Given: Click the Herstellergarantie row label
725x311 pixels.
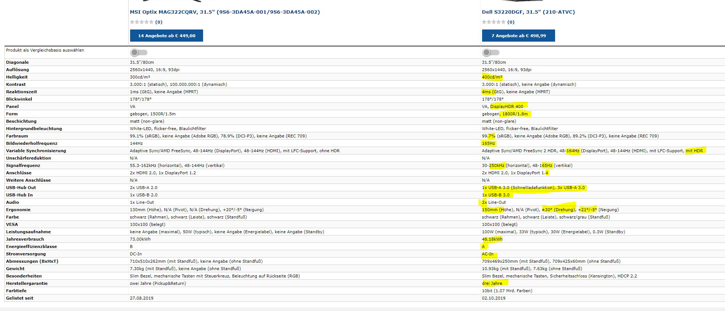Looking at the screenshot, I should 27,283.
